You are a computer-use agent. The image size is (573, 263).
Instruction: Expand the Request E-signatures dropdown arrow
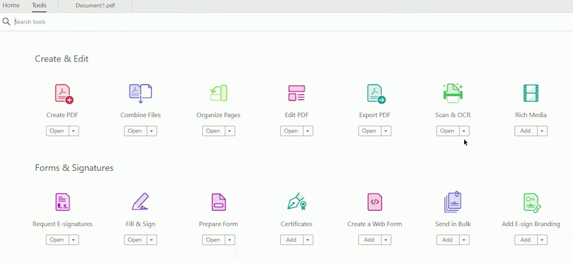pyautogui.click(x=74, y=240)
